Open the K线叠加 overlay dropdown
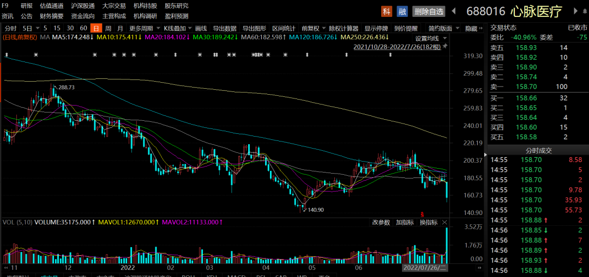 [x=177, y=28]
